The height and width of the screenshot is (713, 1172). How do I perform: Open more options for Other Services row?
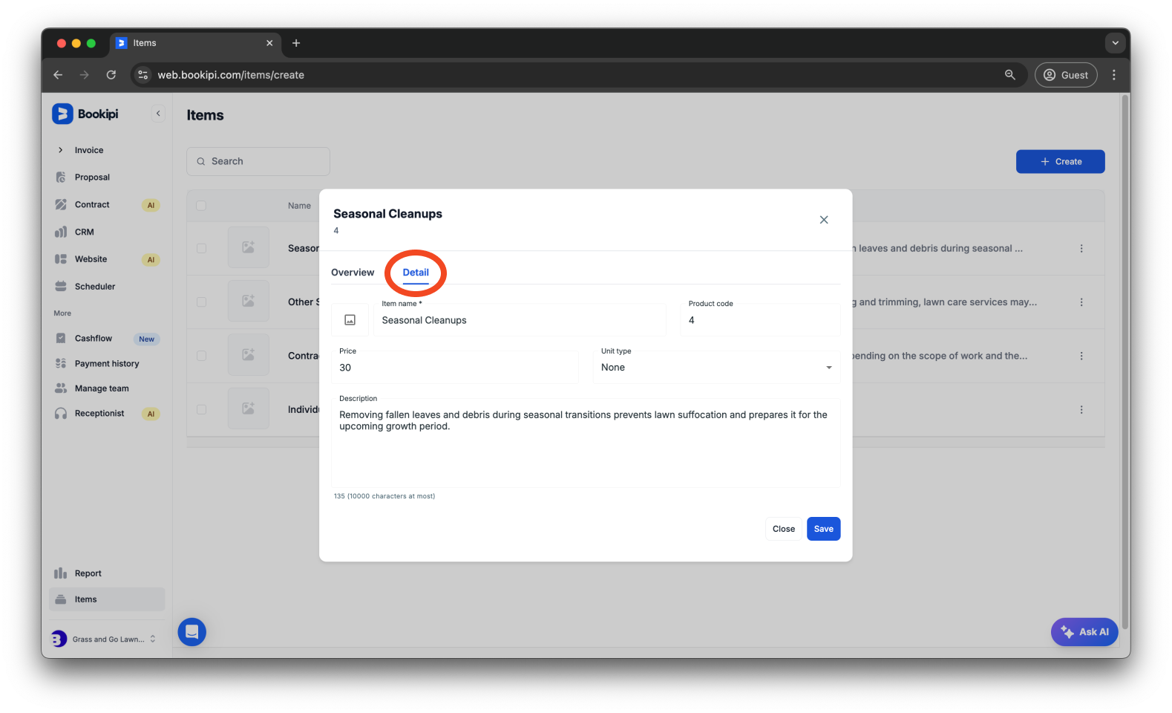(x=1081, y=302)
